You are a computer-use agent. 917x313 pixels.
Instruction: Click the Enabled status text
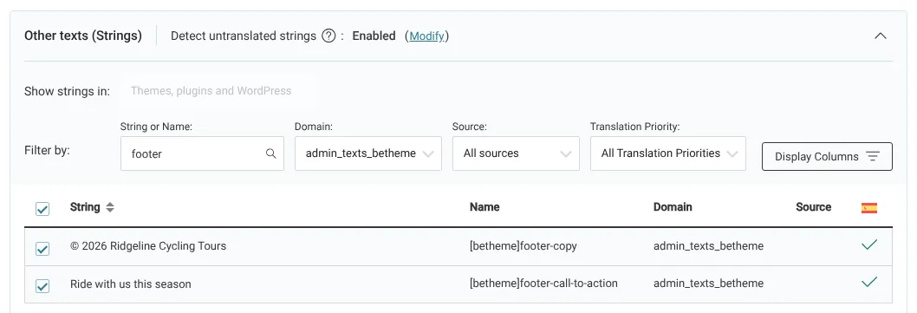coord(374,36)
